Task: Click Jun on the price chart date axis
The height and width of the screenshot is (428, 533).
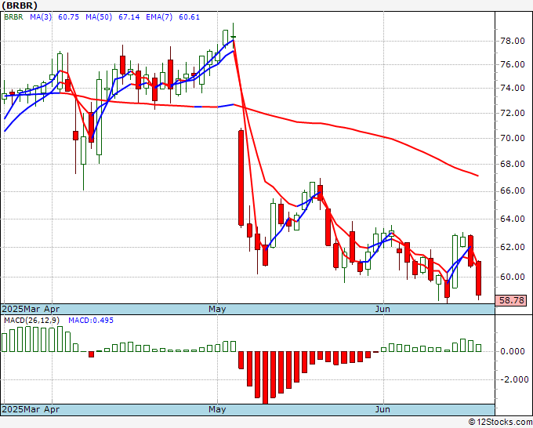Action: point(383,309)
